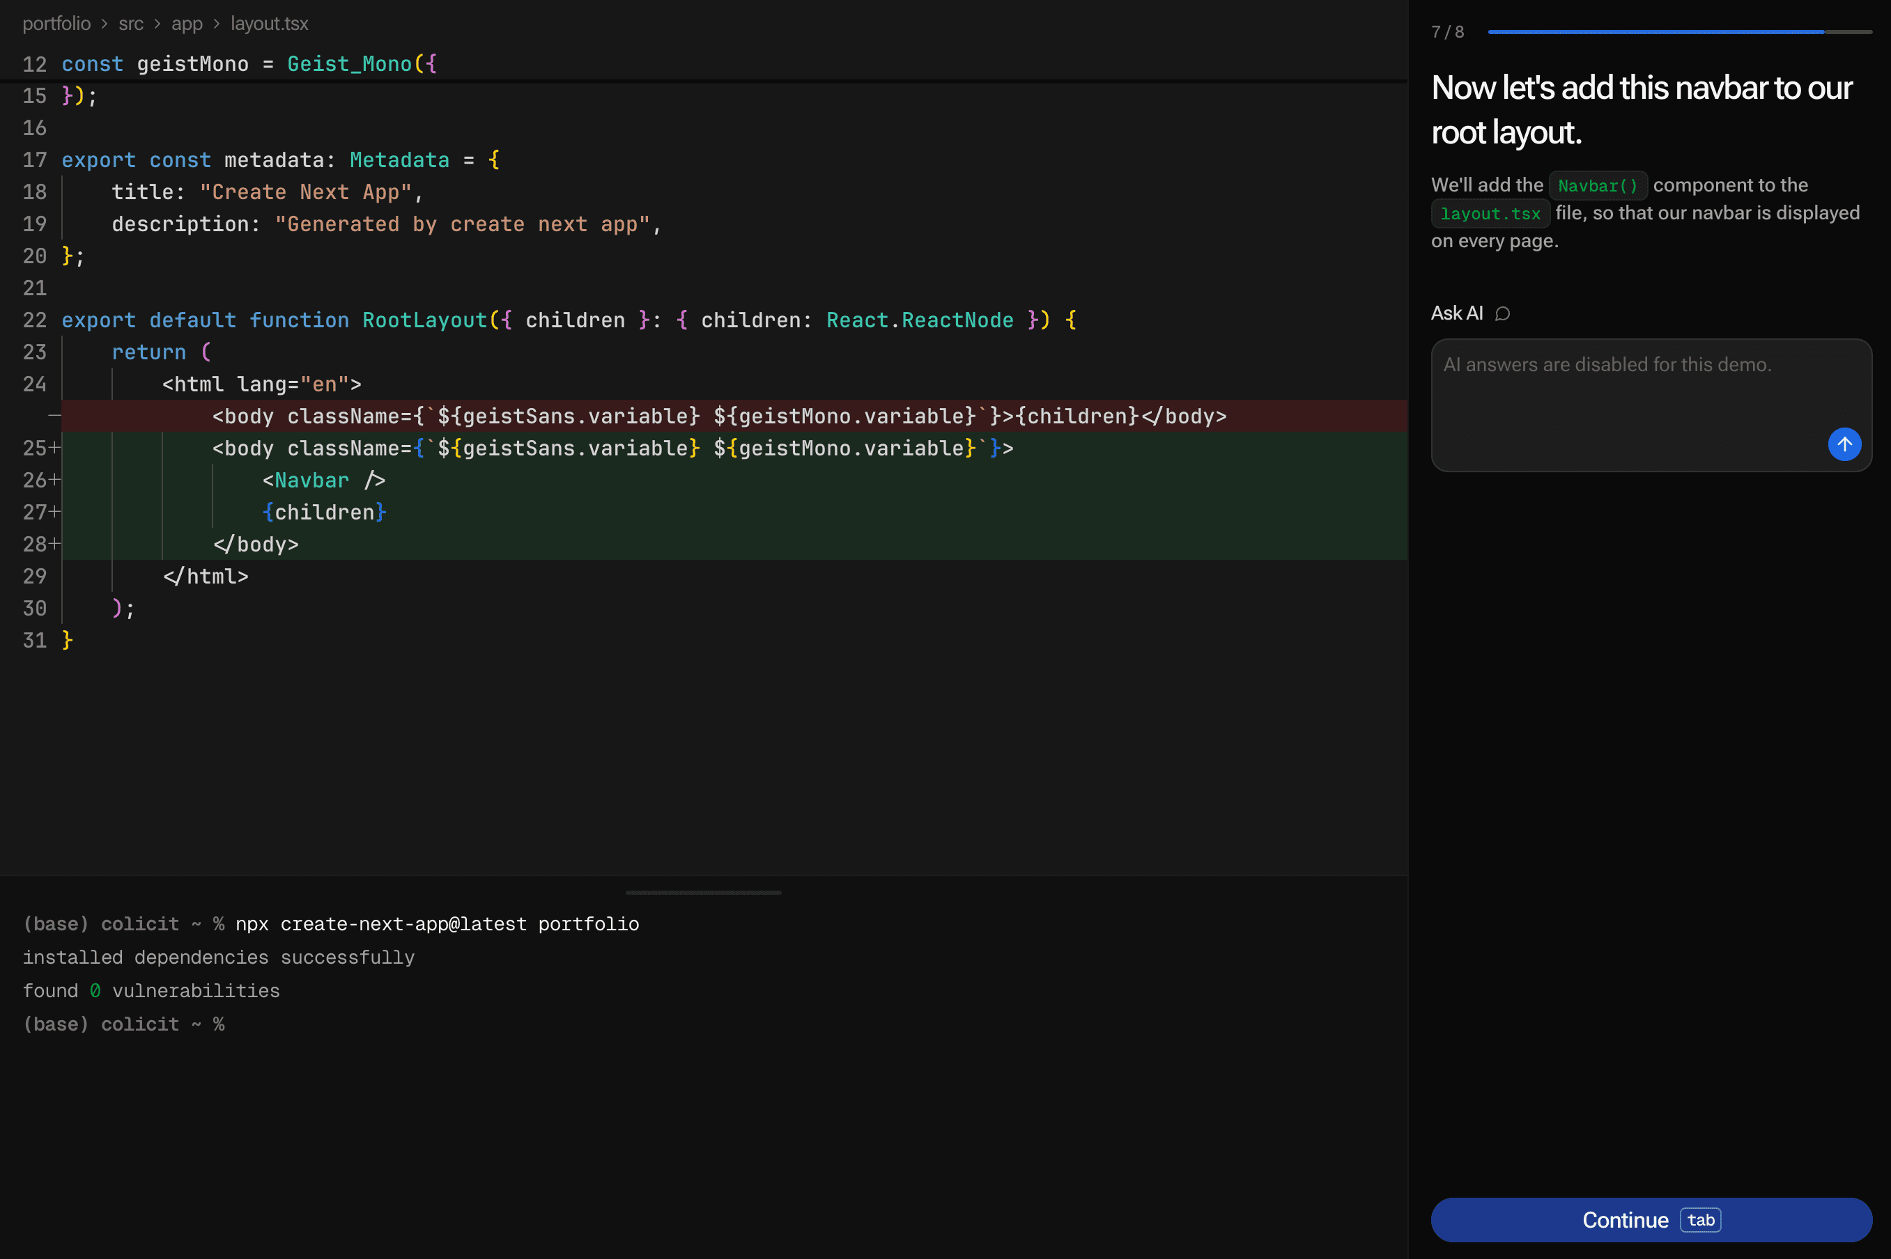Click the title "Create Next App" line
Screen dimensions: 1891x1259
click(x=268, y=192)
